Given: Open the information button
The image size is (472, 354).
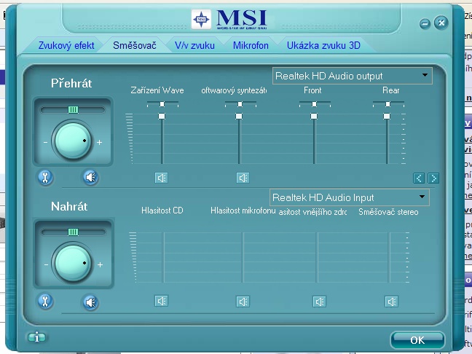Looking at the screenshot, I should pos(36,337).
